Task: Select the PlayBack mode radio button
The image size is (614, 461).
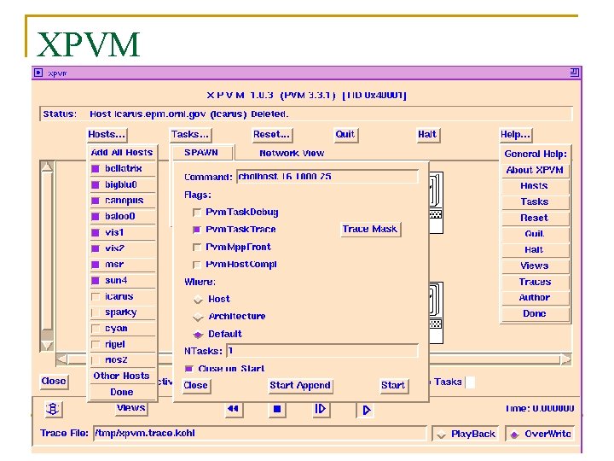Action: coord(442,435)
